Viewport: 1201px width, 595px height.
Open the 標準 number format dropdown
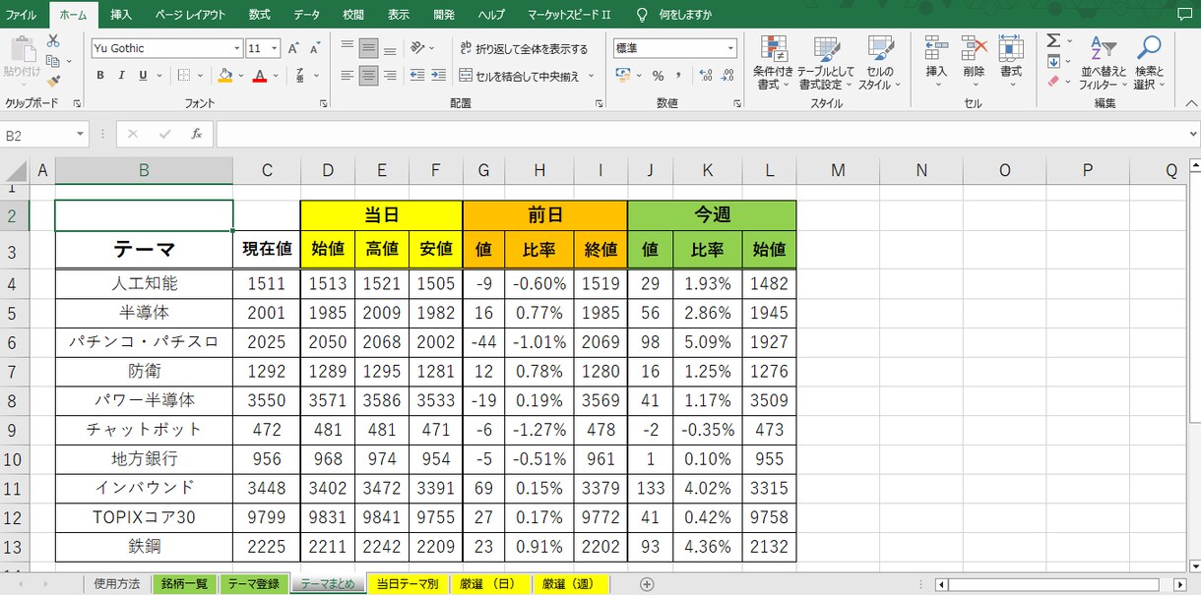[730, 48]
